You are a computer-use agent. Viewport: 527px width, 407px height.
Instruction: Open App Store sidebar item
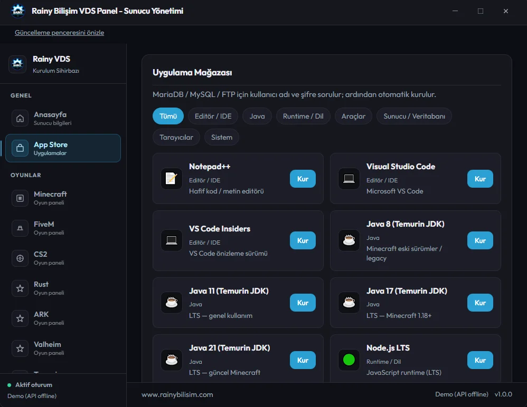[63, 148]
